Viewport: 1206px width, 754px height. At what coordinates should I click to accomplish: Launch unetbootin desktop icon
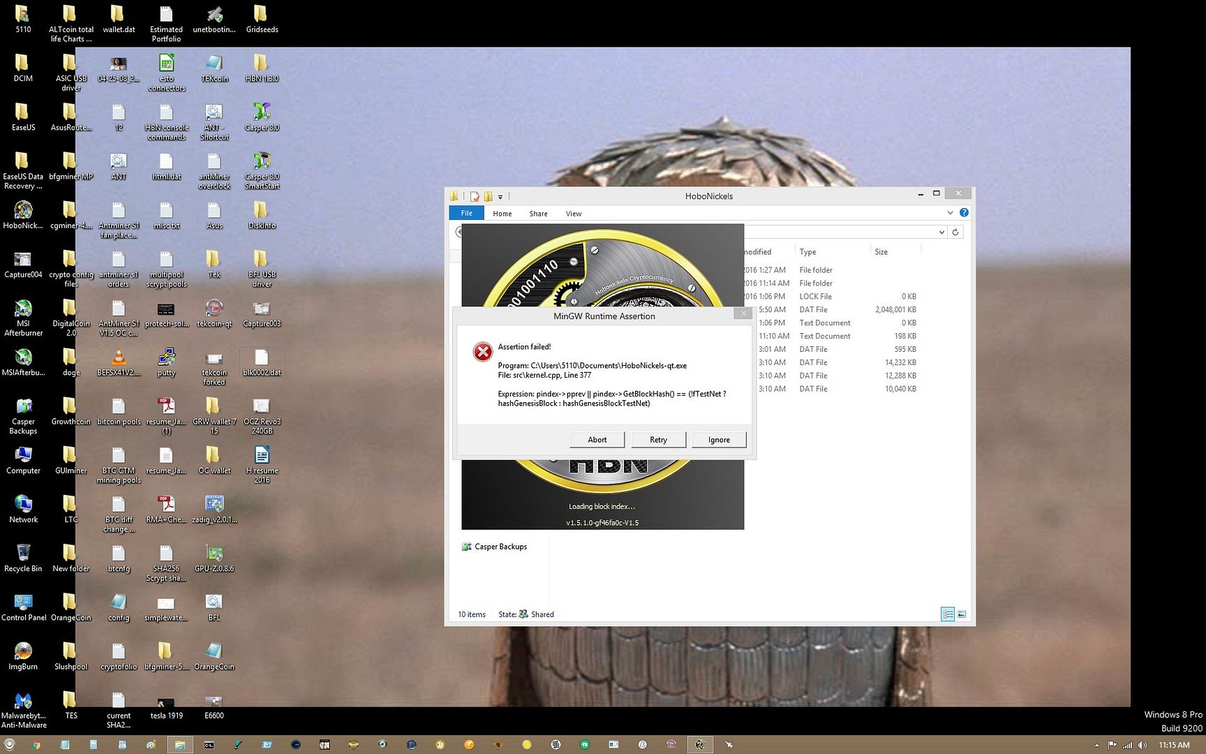pos(214,20)
